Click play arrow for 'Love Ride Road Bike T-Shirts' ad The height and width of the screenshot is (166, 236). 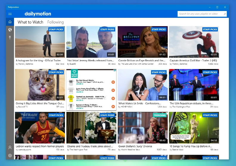[x=113, y=90]
